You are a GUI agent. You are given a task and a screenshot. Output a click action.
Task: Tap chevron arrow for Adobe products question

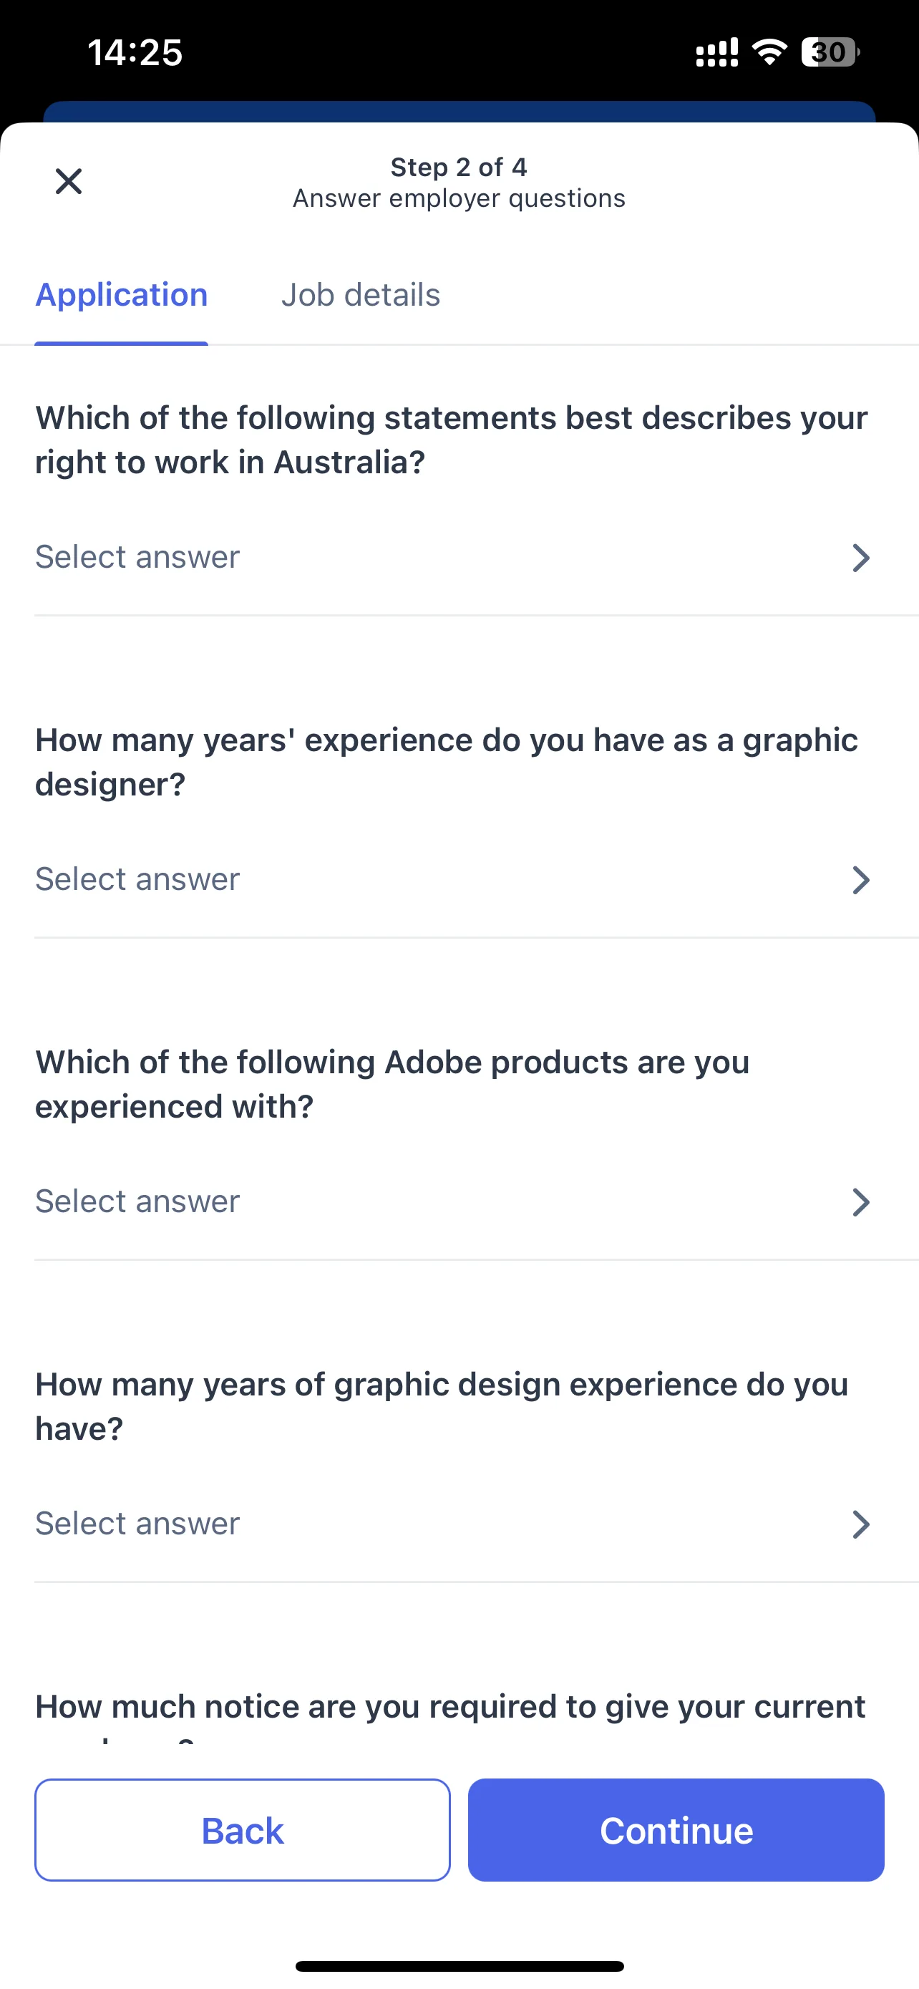[860, 1201]
